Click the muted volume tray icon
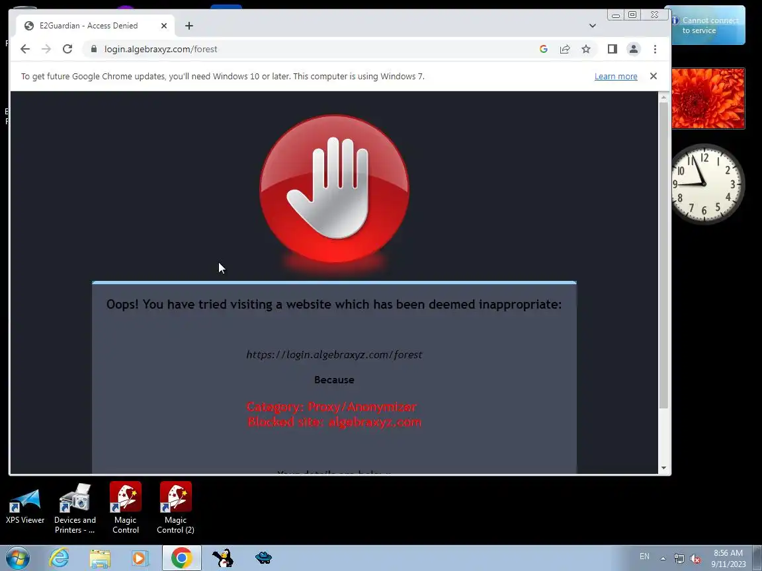The image size is (762, 571). [x=695, y=559]
